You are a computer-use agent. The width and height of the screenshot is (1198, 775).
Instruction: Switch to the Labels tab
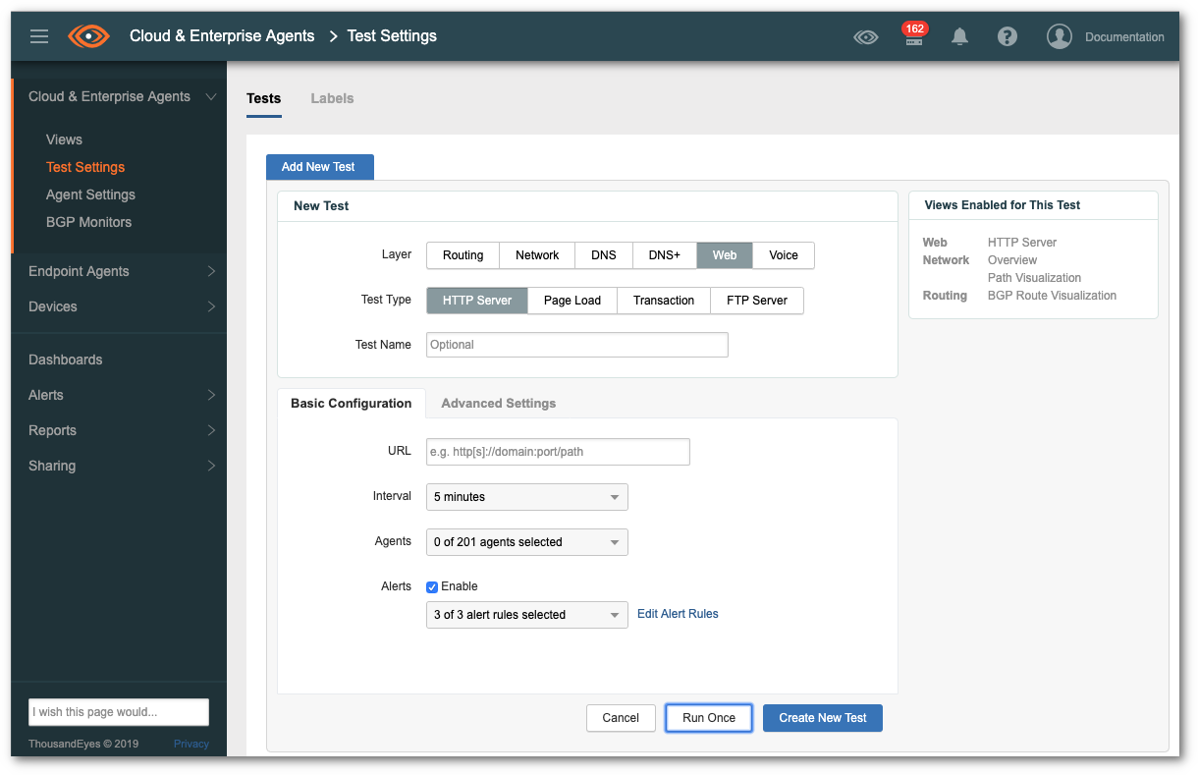tap(332, 98)
